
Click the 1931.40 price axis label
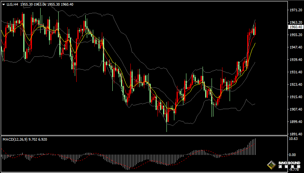click(295, 72)
